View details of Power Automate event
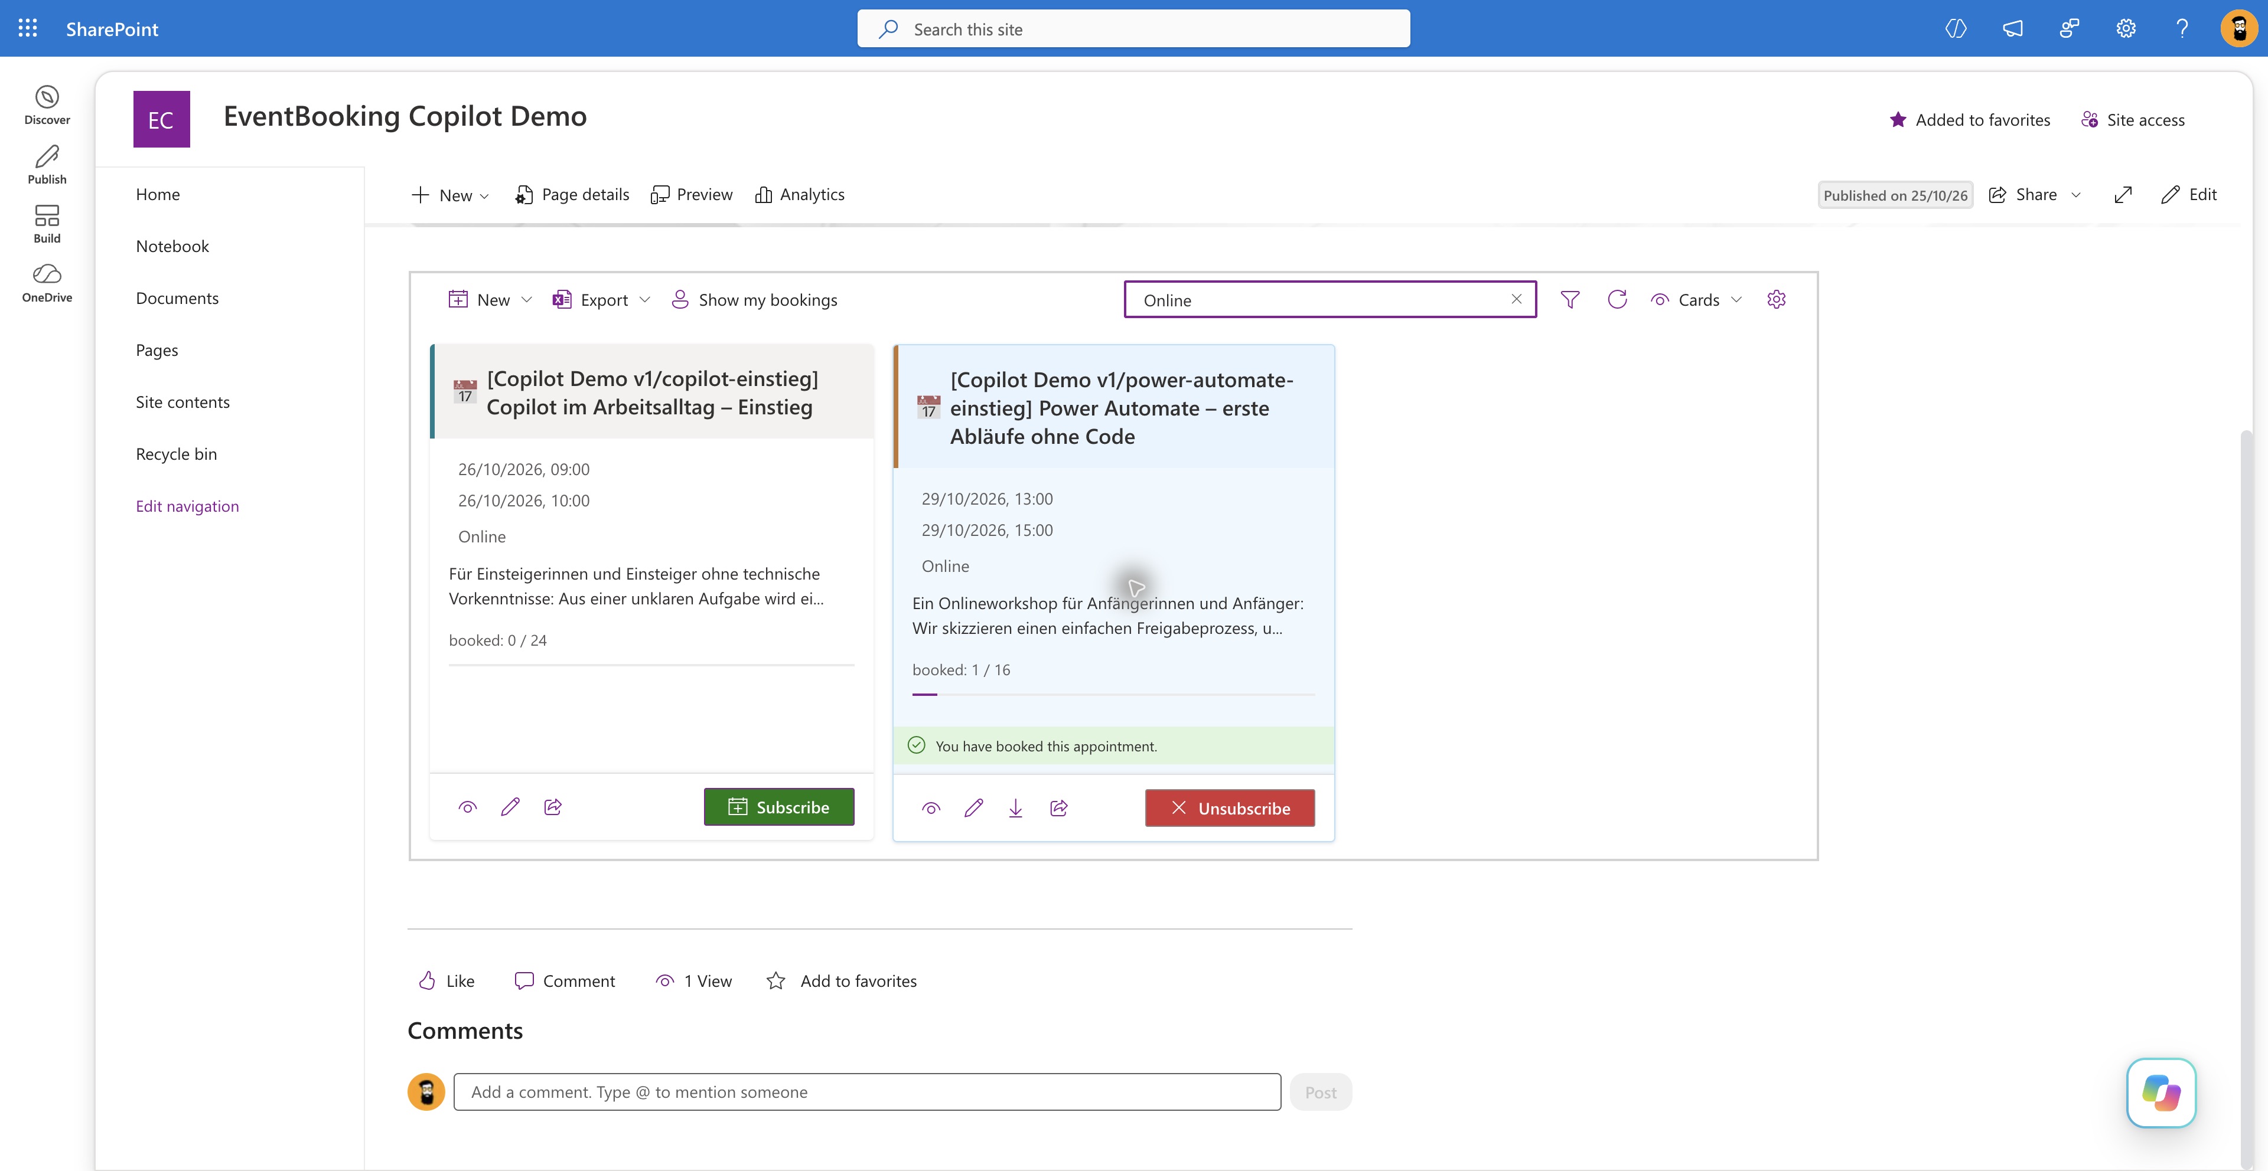2268x1171 pixels. (931, 807)
